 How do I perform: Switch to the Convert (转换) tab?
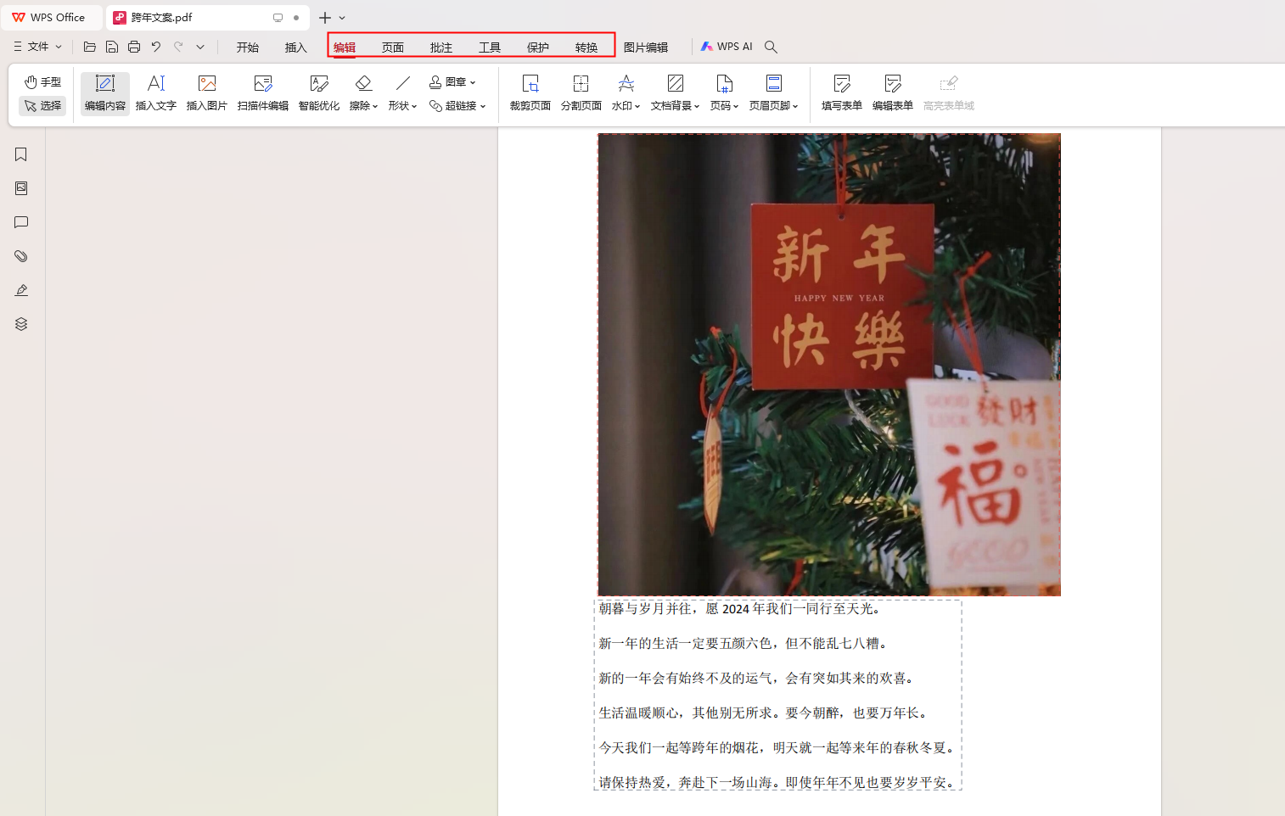pos(586,48)
